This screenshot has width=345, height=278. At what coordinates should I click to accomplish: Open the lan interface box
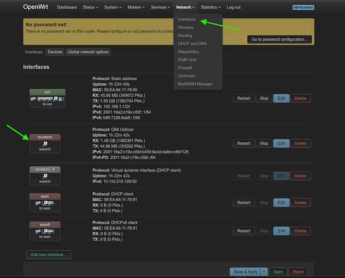(x=47, y=98)
